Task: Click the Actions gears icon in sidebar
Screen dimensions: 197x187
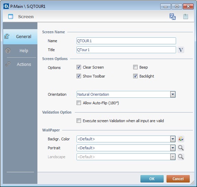Action: (8, 64)
